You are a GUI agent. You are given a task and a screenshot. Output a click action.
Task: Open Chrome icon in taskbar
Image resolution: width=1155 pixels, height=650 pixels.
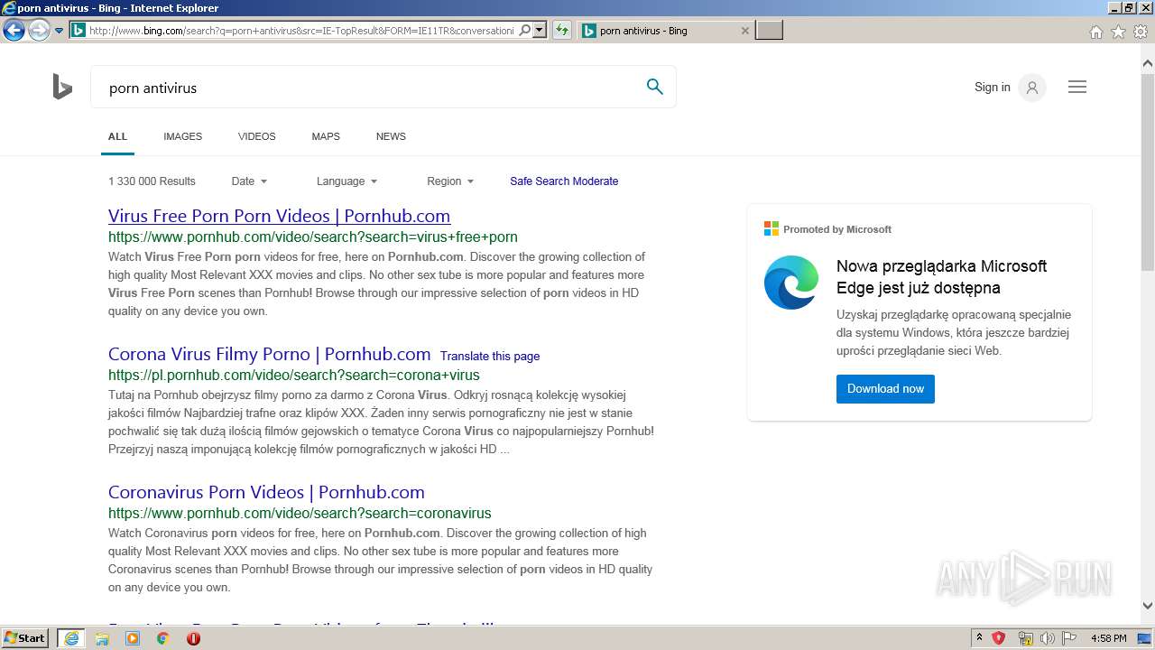click(162, 638)
